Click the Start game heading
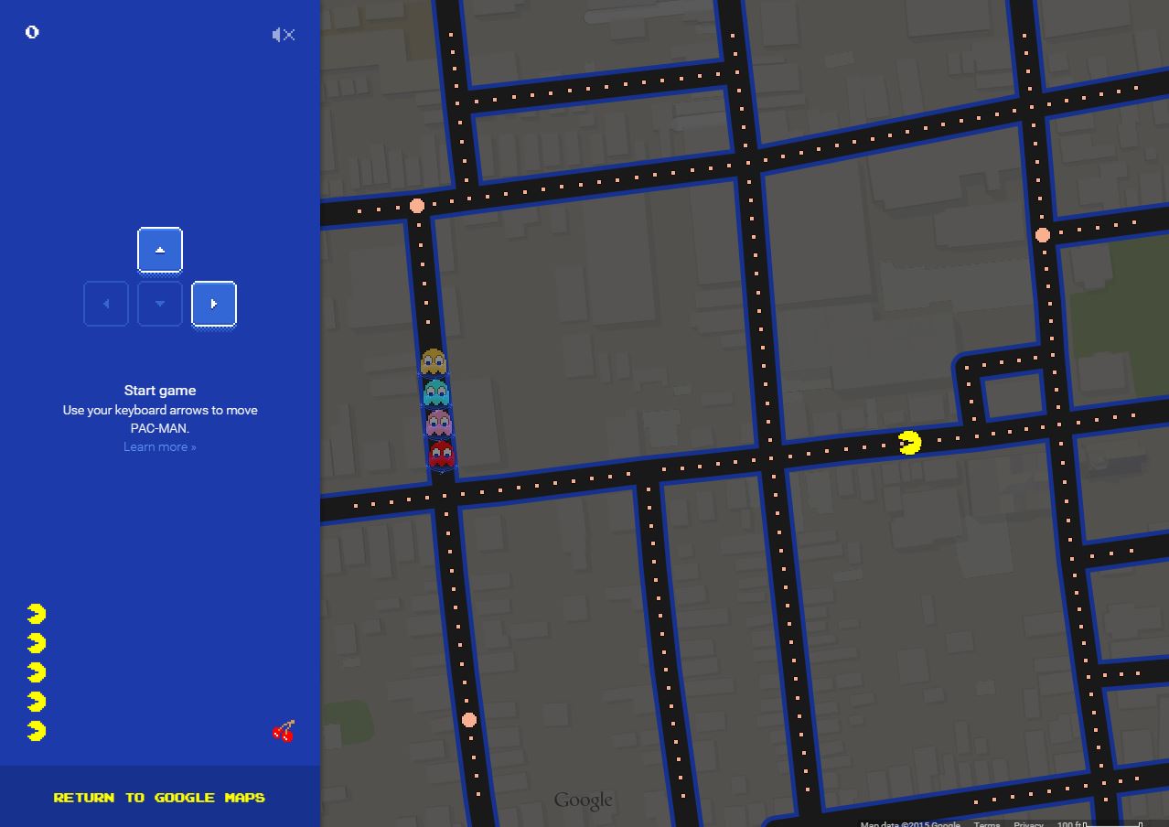1169x827 pixels. (160, 391)
